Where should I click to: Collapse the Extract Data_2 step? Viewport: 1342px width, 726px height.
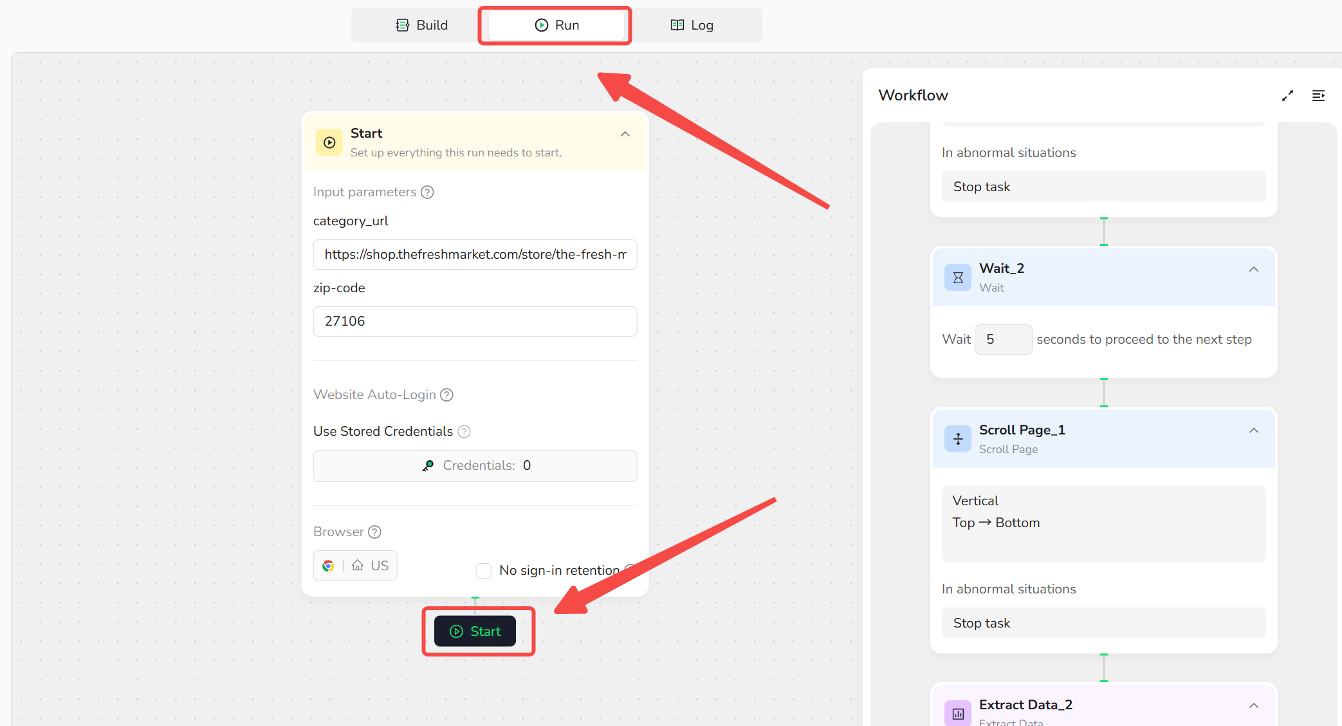tap(1253, 706)
